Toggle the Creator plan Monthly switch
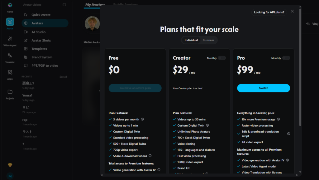319x180 pixels. (x=222, y=58)
